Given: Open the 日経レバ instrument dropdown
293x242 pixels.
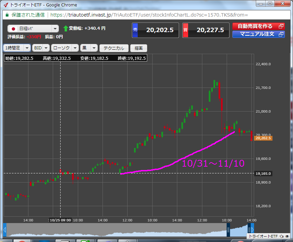Looking at the screenshot, I should tap(33, 29).
